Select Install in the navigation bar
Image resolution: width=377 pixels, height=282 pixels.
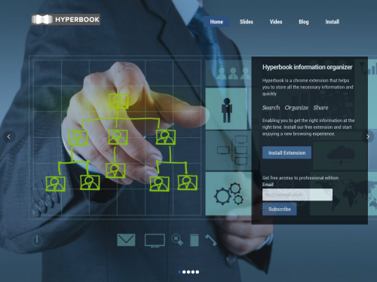click(x=333, y=22)
